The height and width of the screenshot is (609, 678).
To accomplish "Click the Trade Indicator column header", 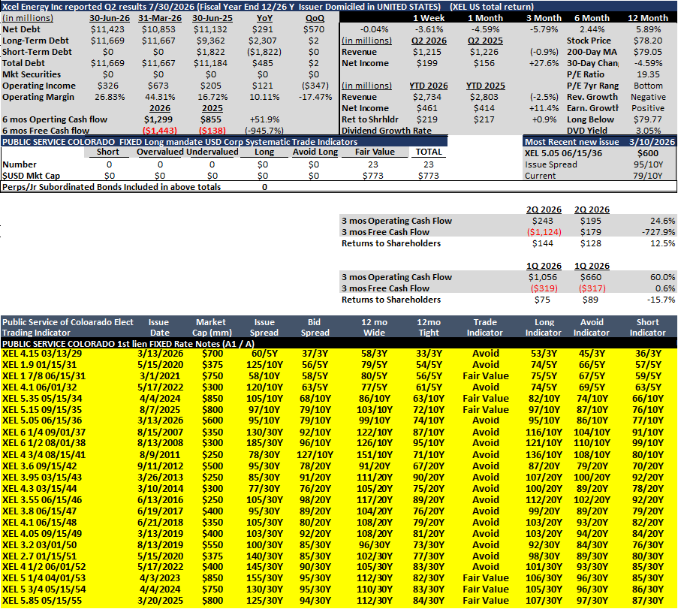I will [485, 327].
